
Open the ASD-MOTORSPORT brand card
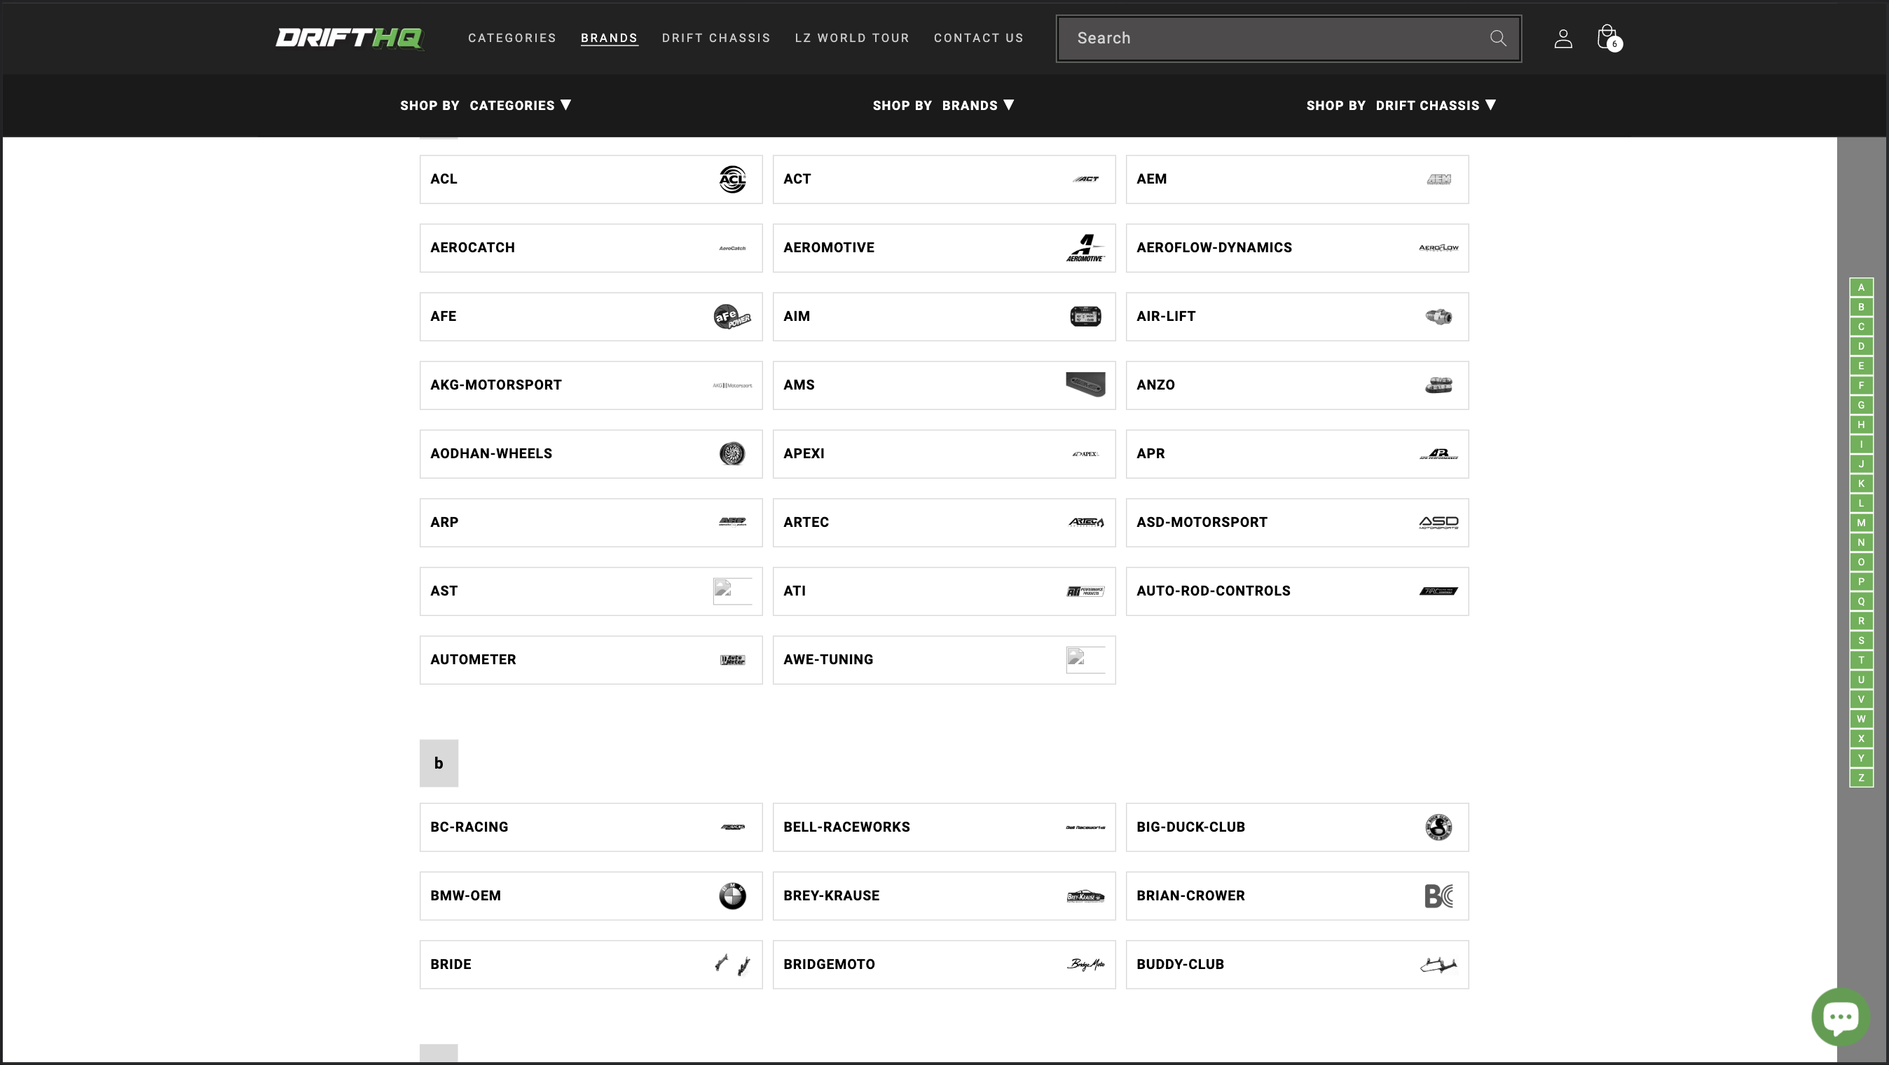(x=1296, y=522)
